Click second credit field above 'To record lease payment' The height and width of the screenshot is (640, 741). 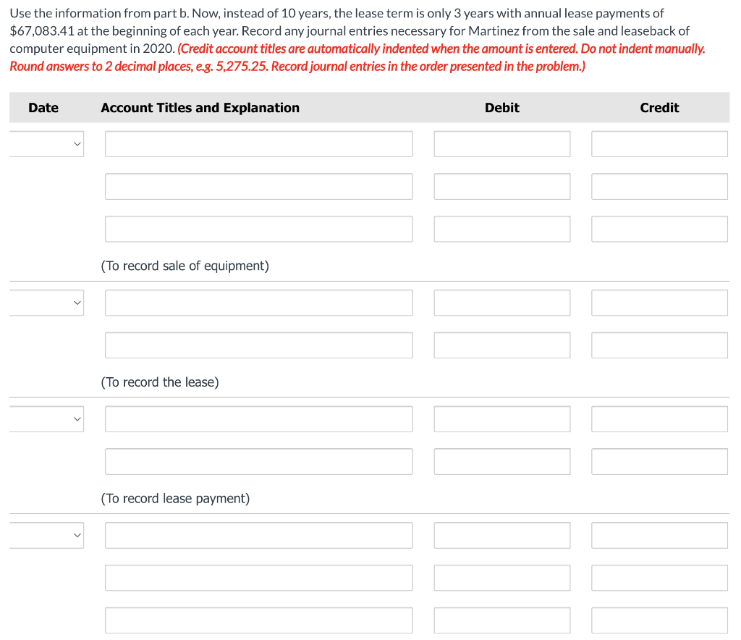pos(660,462)
